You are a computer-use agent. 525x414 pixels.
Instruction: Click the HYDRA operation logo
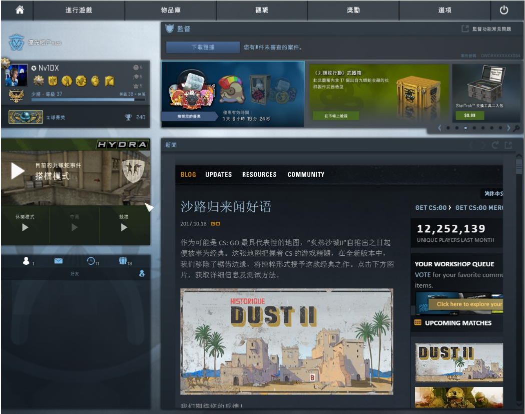(123, 144)
